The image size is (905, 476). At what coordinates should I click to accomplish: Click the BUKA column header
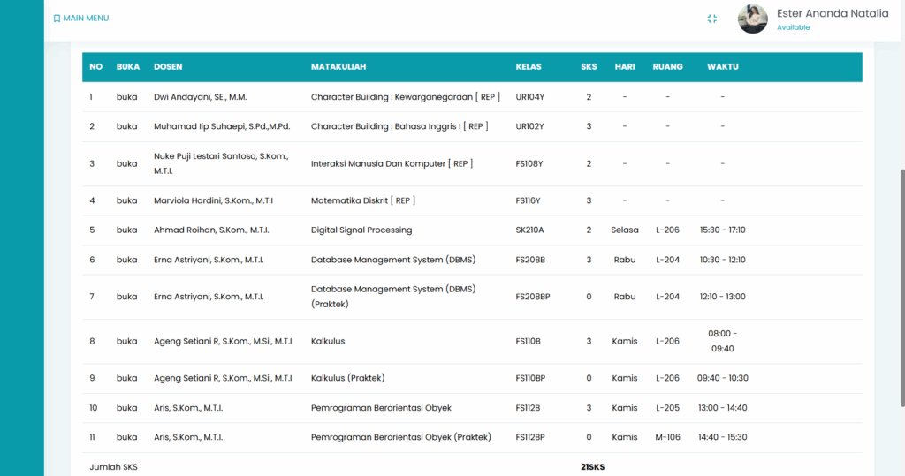coord(127,67)
